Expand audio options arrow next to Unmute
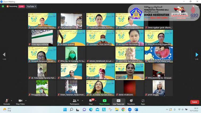This screenshot has width=201, height=113. [11, 101]
